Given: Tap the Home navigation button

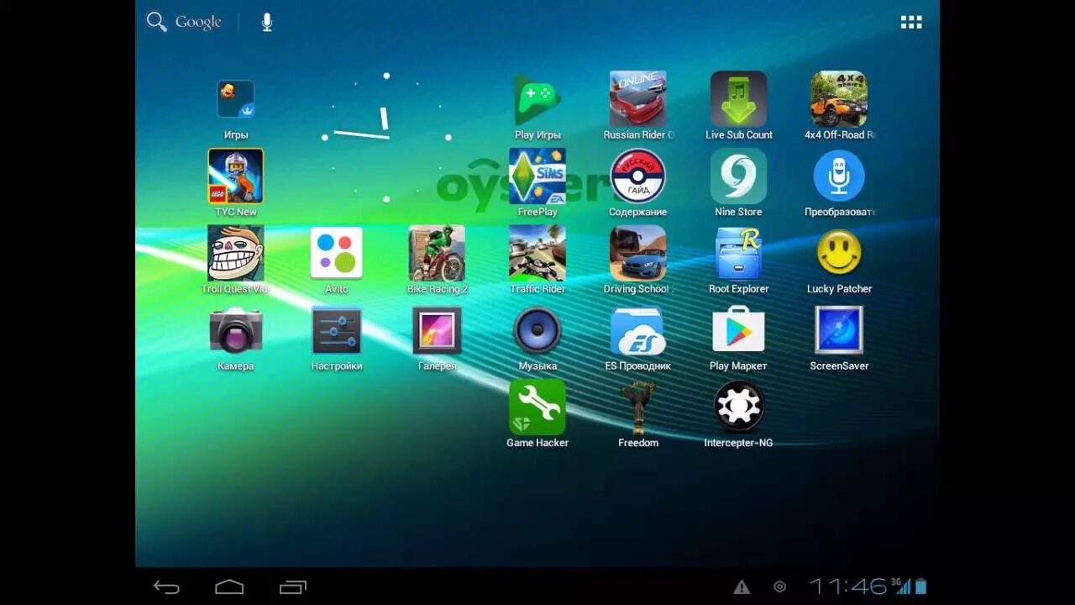Looking at the screenshot, I should click(x=229, y=587).
